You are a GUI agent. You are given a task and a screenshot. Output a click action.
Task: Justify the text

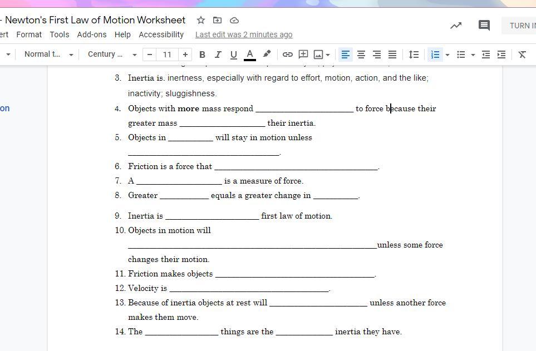pyautogui.click(x=392, y=55)
